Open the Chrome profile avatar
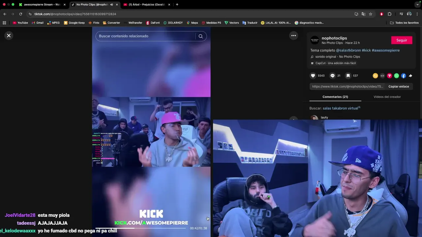This screenshot has height=237, width=422. [409, 14]
